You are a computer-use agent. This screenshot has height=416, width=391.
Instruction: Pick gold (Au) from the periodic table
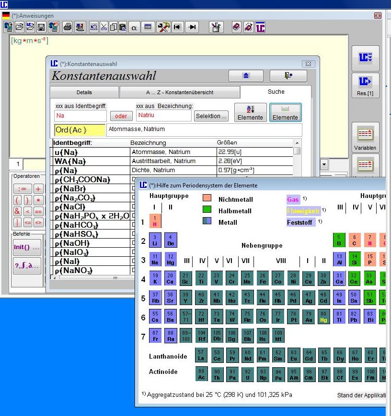point(308,317)
